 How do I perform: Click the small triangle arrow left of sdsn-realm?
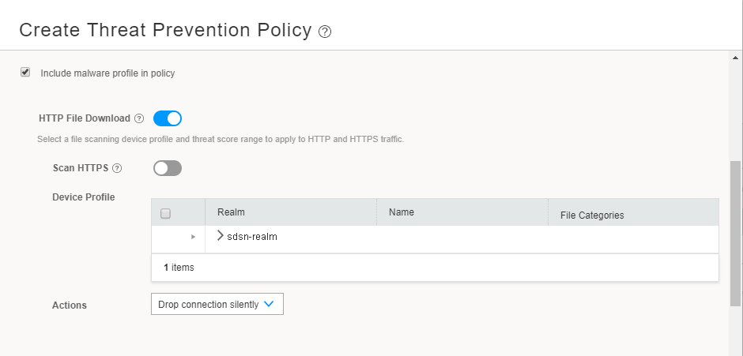193,237
